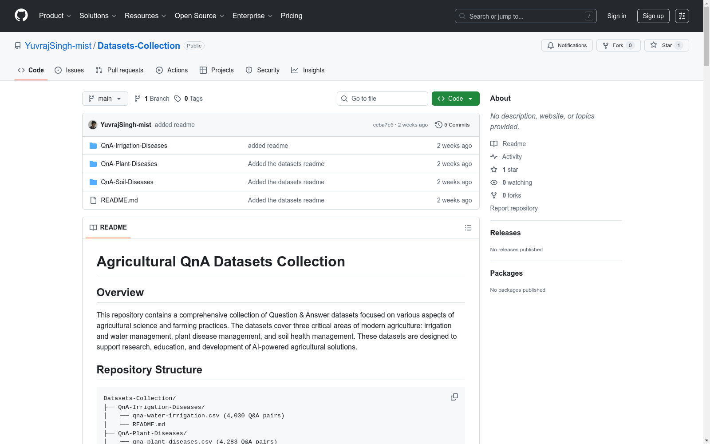710x444 pixels.
Task: Click the 'Search or jump to...' field
Action: pyautogui.click(x=526, y=16)
